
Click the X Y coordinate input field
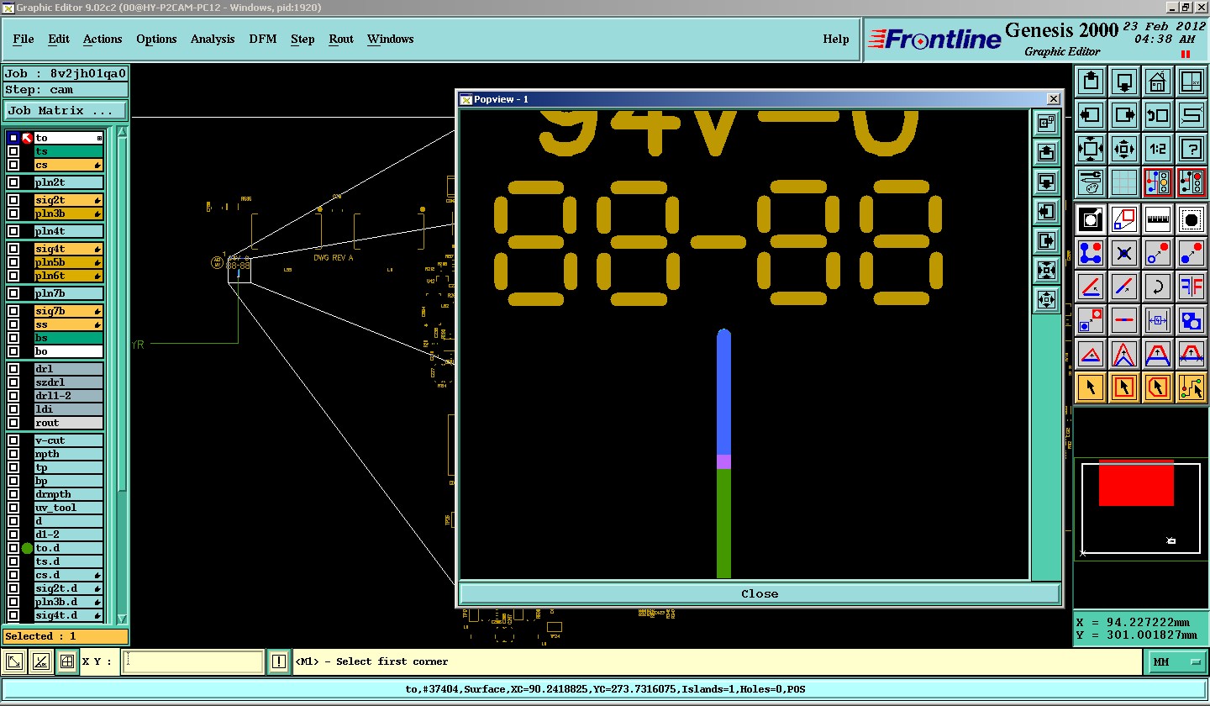pos(192,662)
